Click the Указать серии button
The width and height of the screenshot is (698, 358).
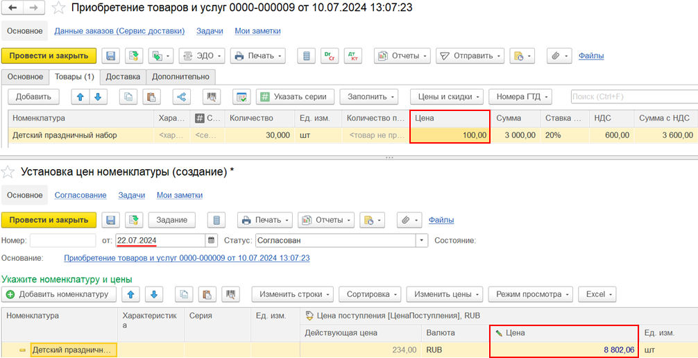coord(296,96)
